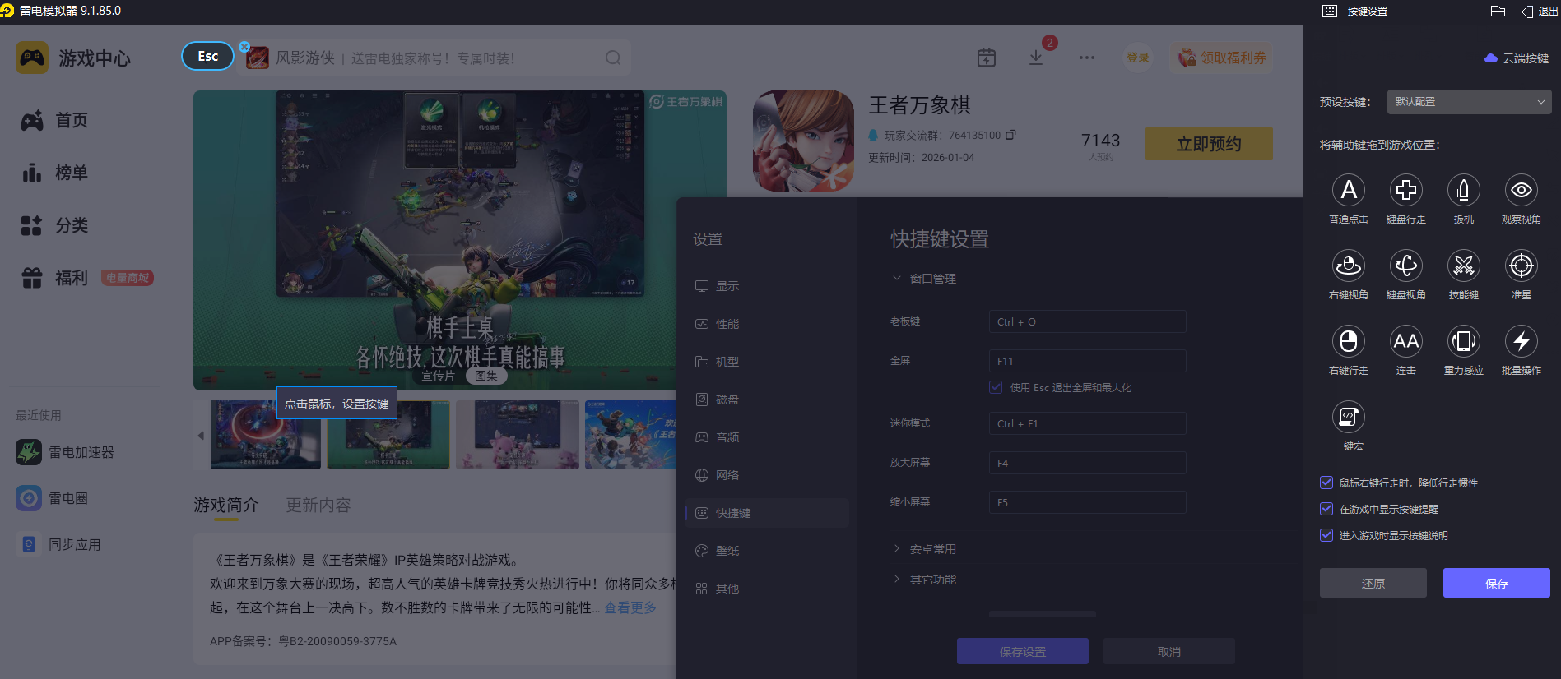Open 福利 in game center sidebar
Image resolution: width=1561 pixels, height=679 pixels.
coord(54,278)
